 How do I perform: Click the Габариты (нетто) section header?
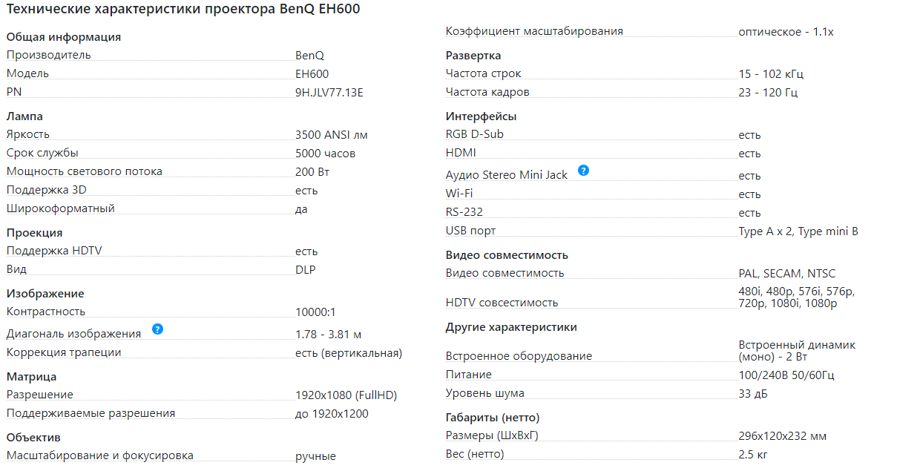coord(493,418)
